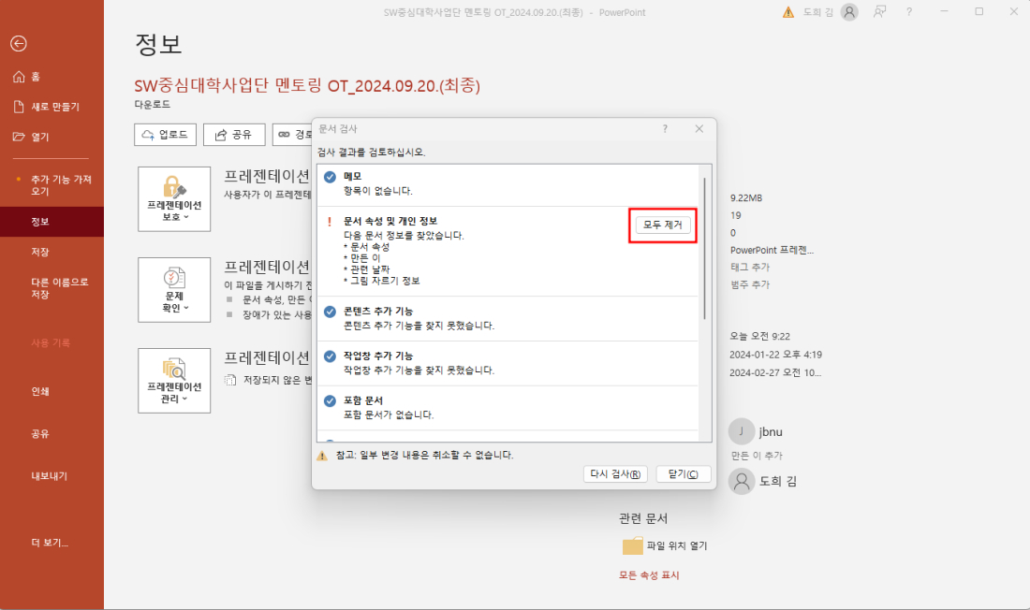Click the account profile picture icon
The image size is (1030, 610).
[849, 12]
